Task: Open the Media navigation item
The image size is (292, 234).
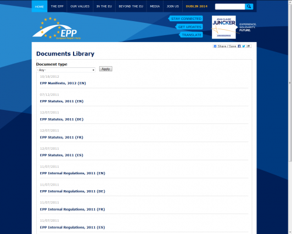Action: 155,6
